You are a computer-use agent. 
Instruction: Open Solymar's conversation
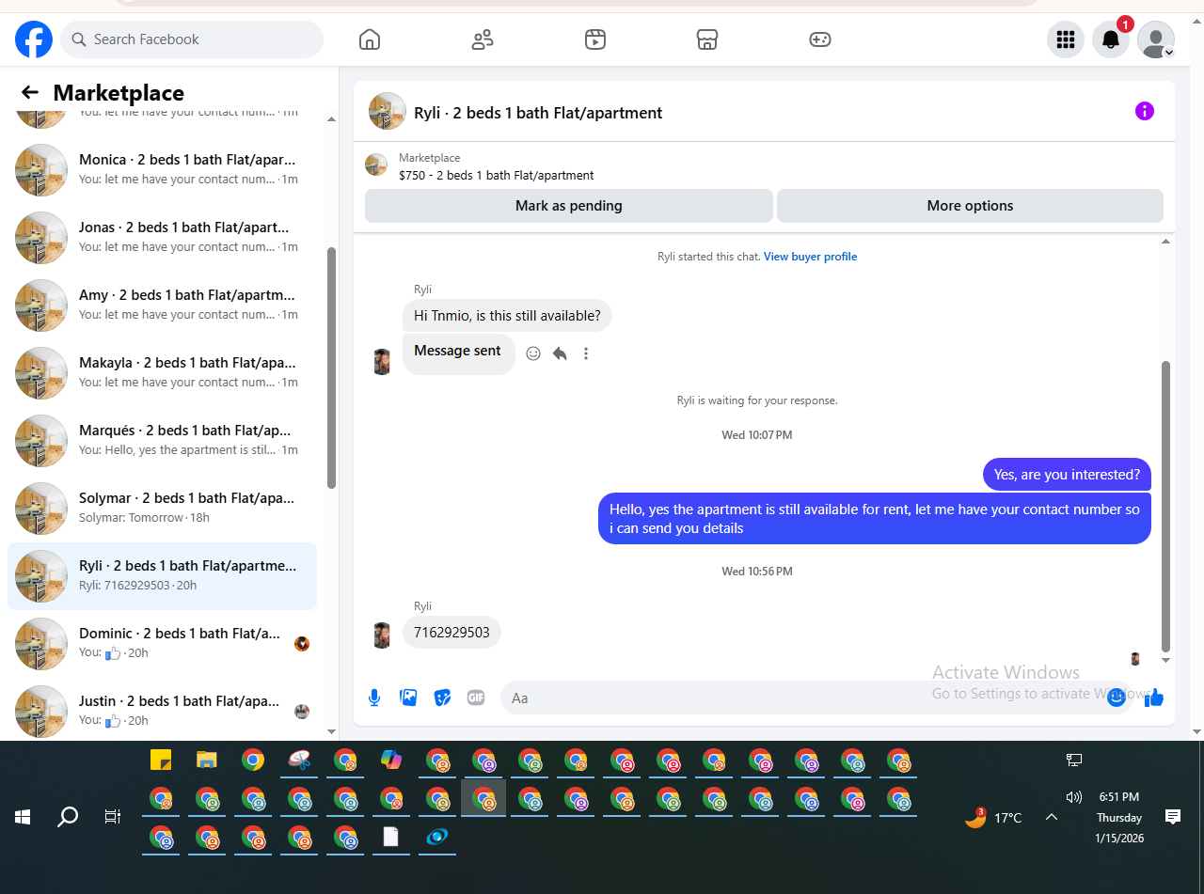162,509
